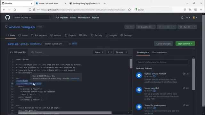Open the indent size 2 dropdown
This screenshot has width=205, height=115.
[109, 52]
